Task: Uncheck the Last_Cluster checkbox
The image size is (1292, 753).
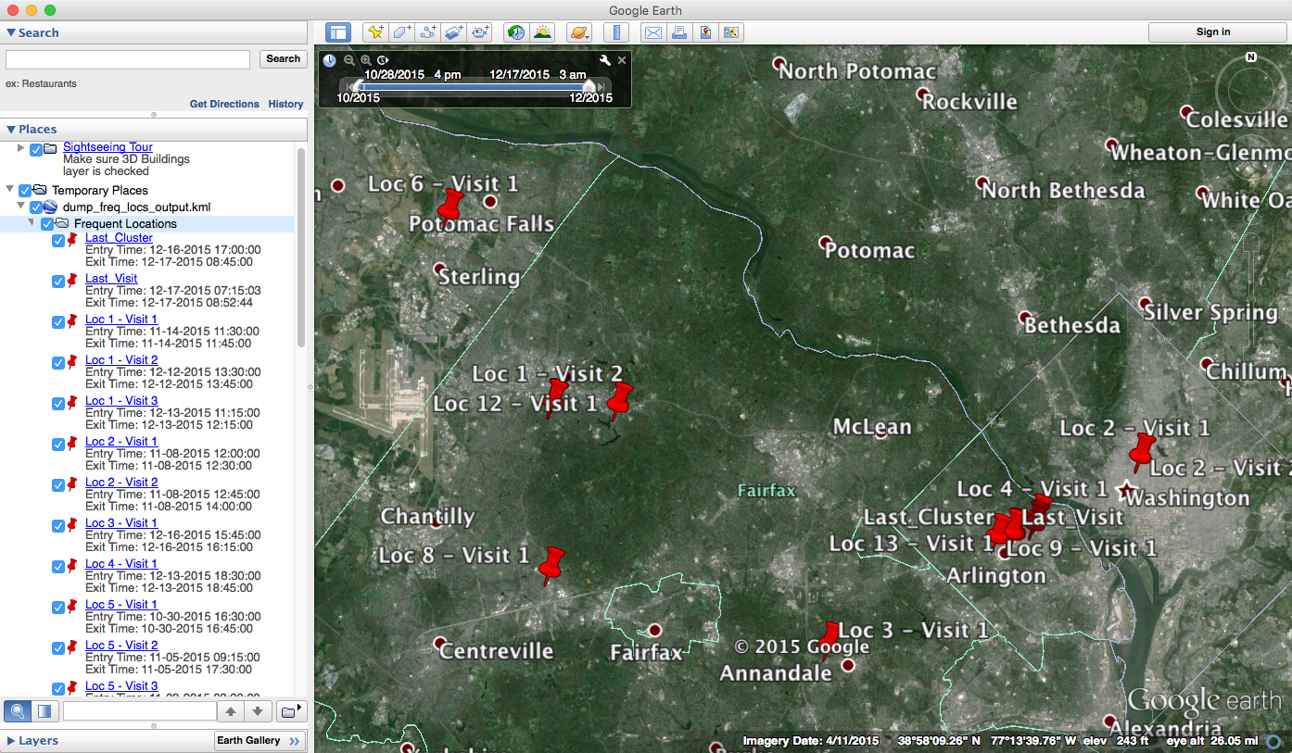Action: (x=58, y=241)
